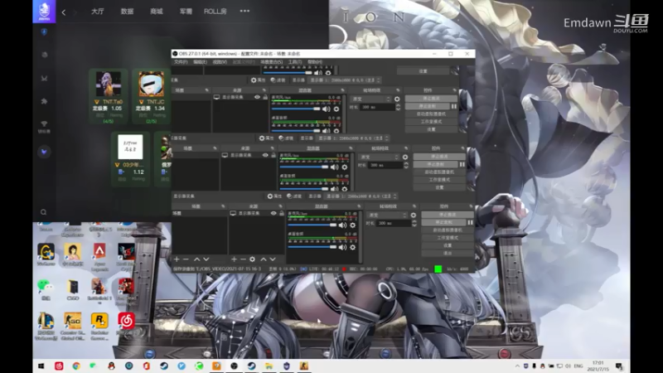This screenshot has width=663, height=373.
Task: Toggle Studio Mode in OBS controls
Action: (x=448, y=238)
